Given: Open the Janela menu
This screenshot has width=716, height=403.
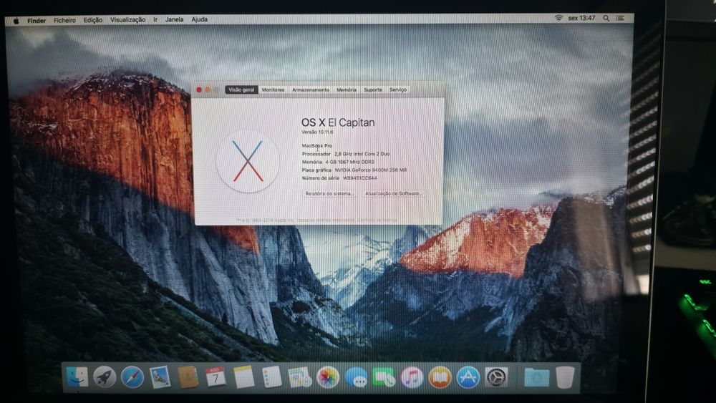Looking at the screenshot, I should tap(174, 19).
